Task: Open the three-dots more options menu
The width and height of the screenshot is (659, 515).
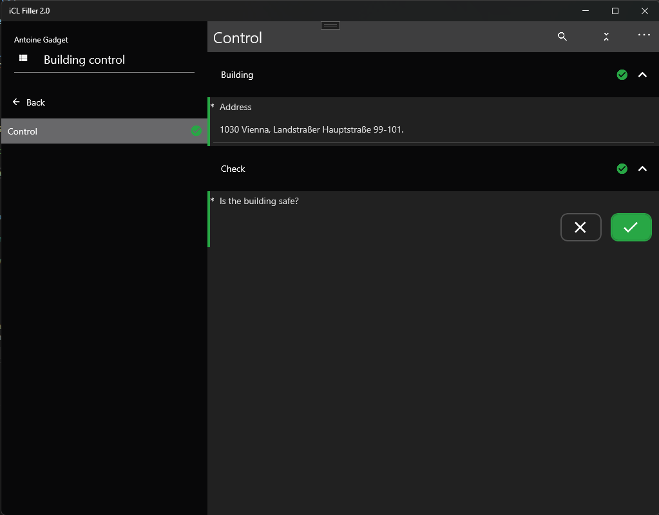Action: [x=644, y=35]
